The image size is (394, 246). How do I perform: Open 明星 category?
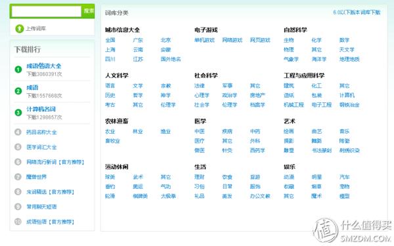pos(317,177)
